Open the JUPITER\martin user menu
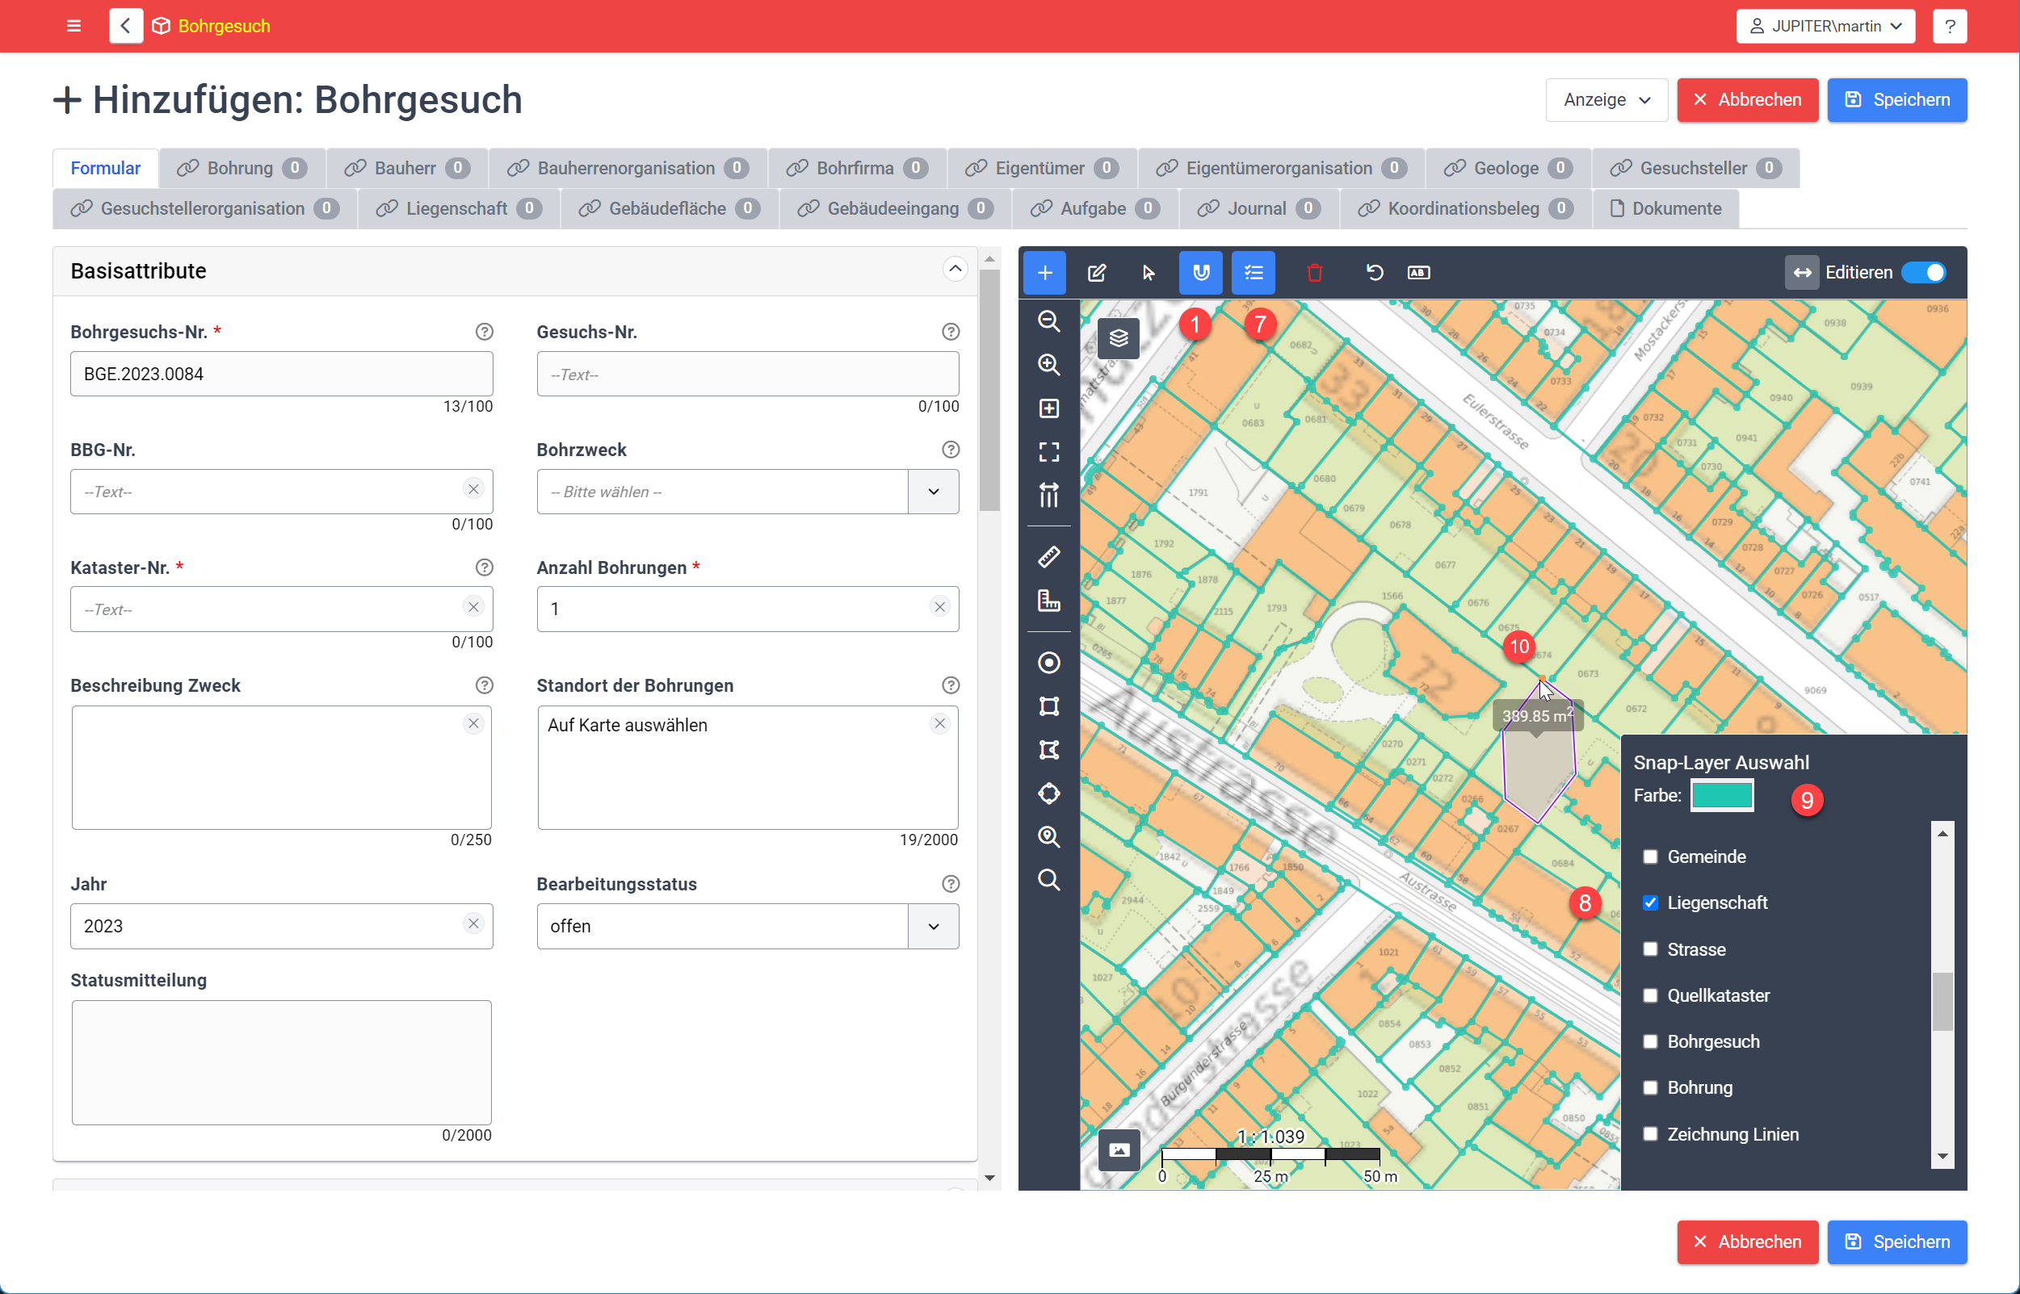Screen dimensions: 2020x1294 [1825, 26]
